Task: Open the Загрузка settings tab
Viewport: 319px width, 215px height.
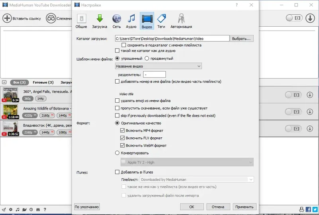Action: click(x=99, y=21)
